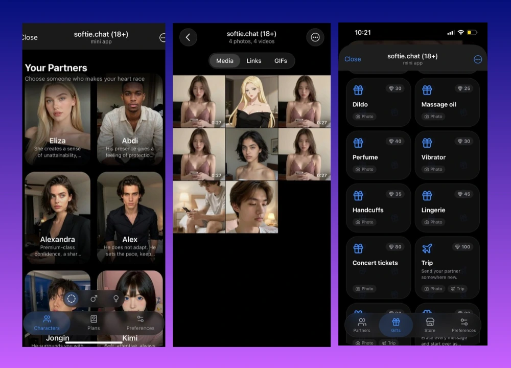Click the 'Your Partners' heading
511x368 pixels.
click(56, 68)
